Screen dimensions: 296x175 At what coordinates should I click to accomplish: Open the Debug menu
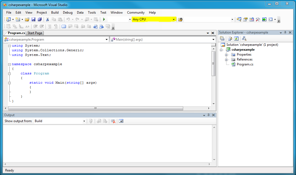click(x=68, y=13)
